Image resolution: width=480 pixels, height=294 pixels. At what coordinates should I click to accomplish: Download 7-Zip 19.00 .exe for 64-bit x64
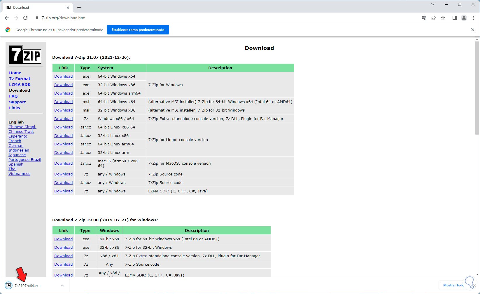click(x=63, y=239)
